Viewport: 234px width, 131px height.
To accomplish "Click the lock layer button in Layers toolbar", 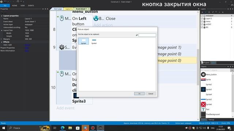I will (x=209, y=12).
